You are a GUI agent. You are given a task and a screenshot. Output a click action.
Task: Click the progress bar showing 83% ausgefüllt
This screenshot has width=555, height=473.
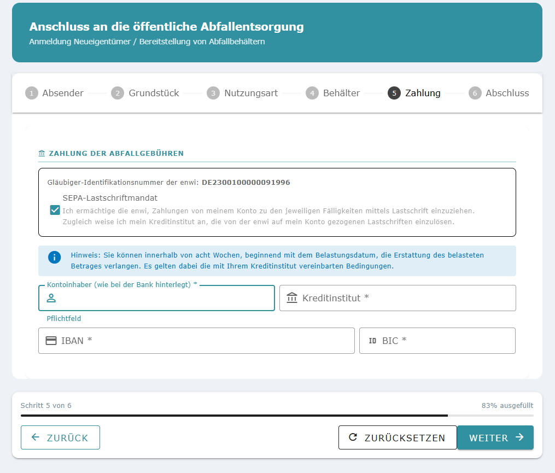(x=277, y=416)
